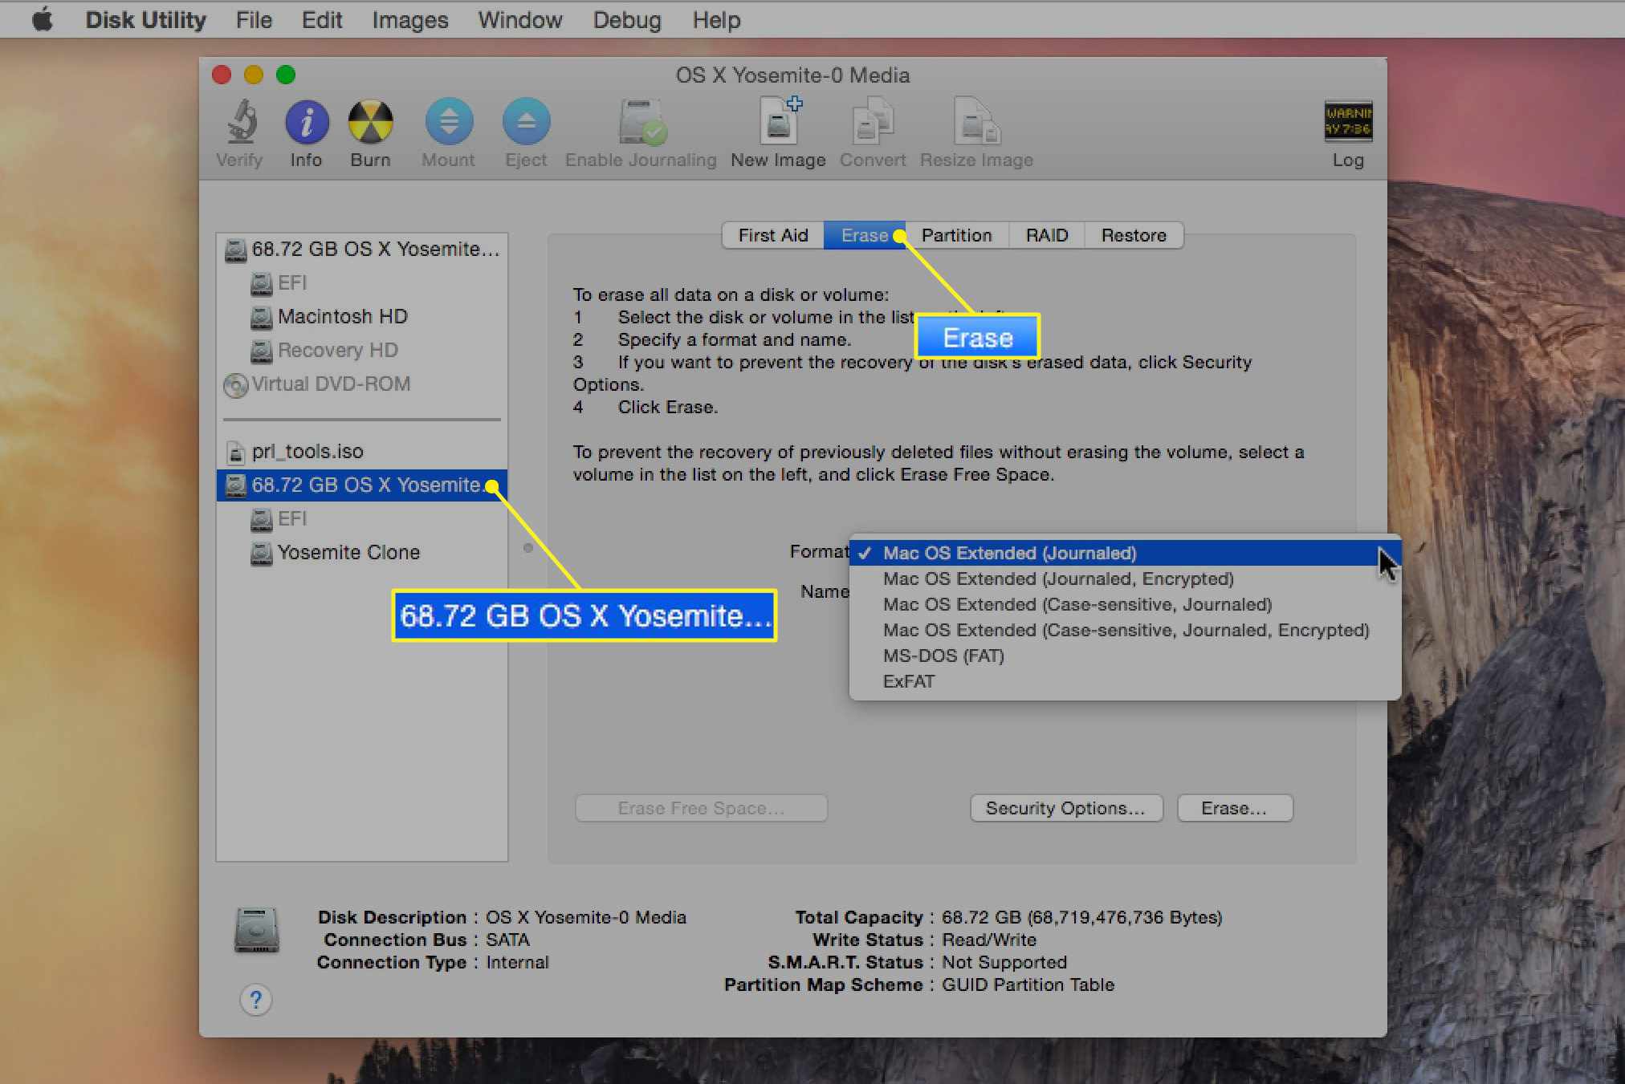Click the Burn toolbar icon
1625x1084 pixels.
pyautogui.click(x=370, y=122)
